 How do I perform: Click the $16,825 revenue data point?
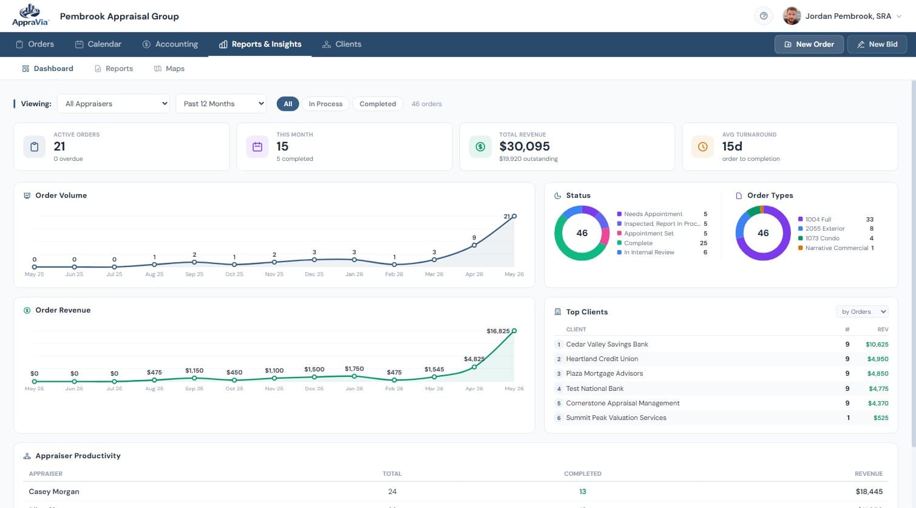pyautogui.click(x=514, y=331)
